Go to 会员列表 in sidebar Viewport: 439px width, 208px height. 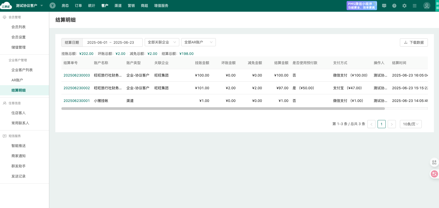coord(19,27)
